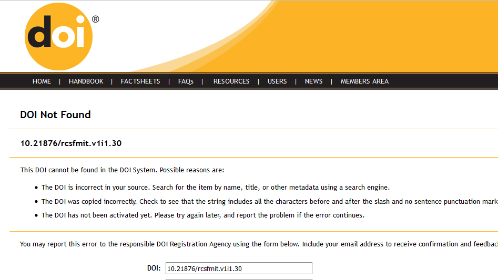This screenshot has width=498, height=280.
Task: Go to FACTSHEETS page
Action: 140,81
